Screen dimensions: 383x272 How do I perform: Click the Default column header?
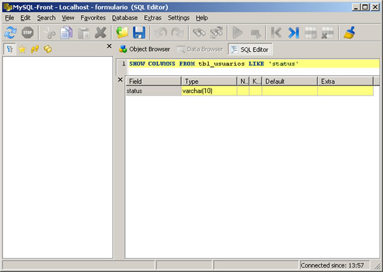pos(290,81)
